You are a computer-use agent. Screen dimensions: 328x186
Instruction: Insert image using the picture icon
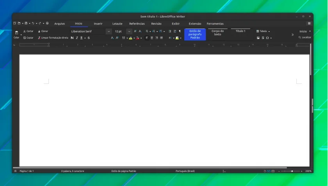258,38
